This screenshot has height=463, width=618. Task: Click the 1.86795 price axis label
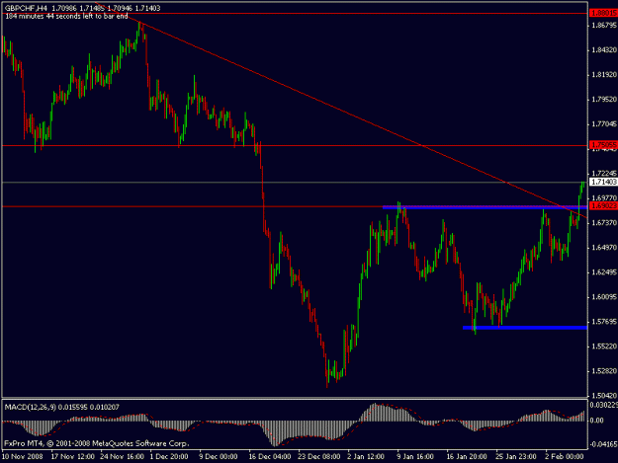[604, 26]
